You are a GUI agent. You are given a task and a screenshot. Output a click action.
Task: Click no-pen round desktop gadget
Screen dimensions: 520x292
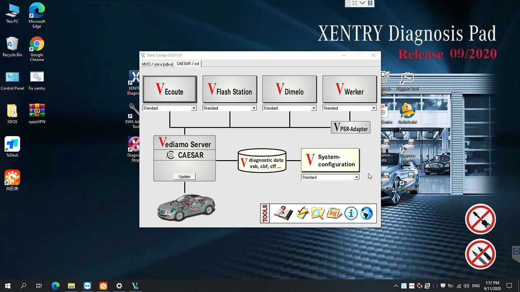click(x=480, y=254)
